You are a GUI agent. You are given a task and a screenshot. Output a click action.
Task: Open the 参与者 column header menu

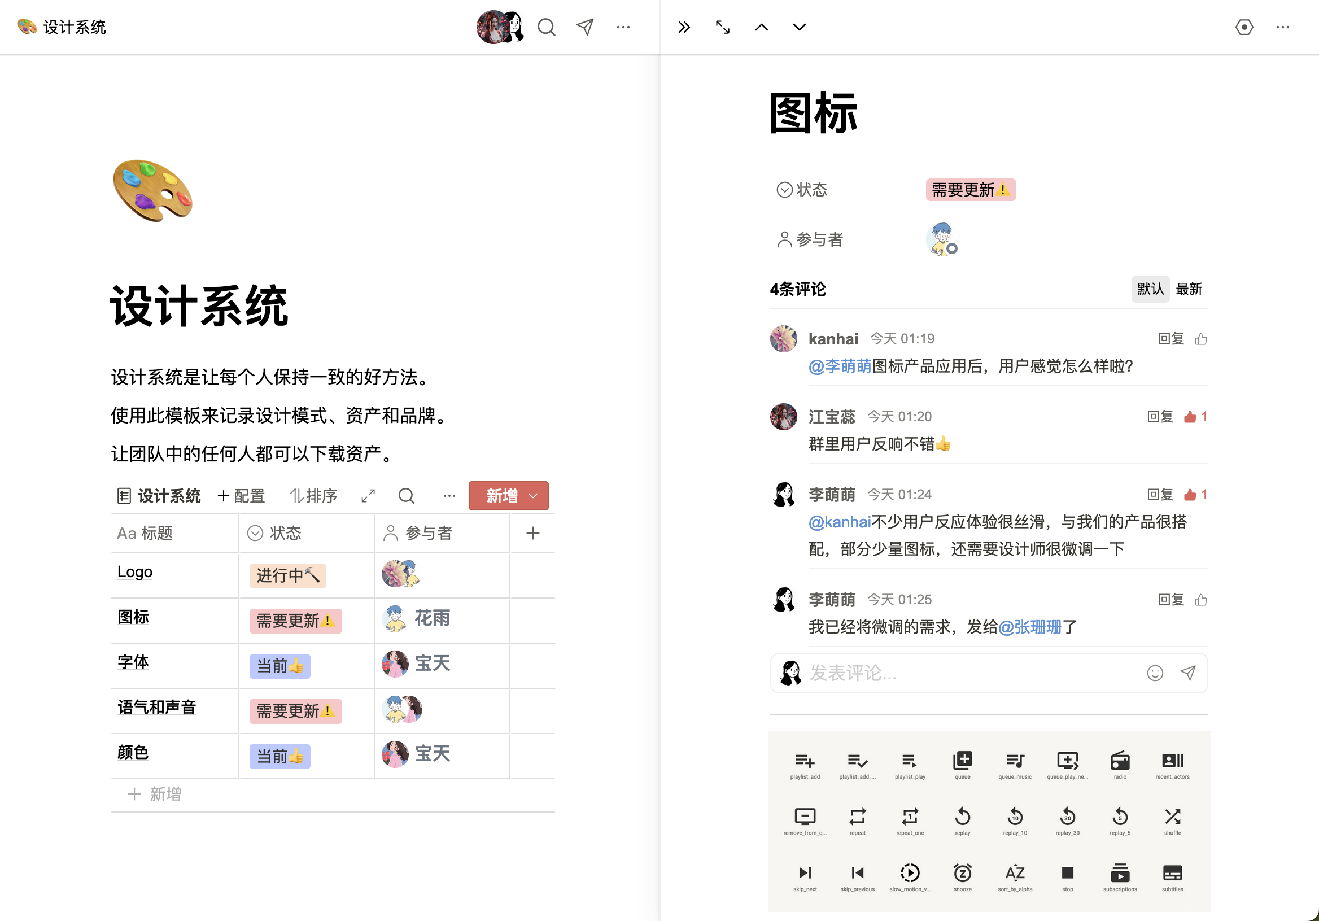442,533
